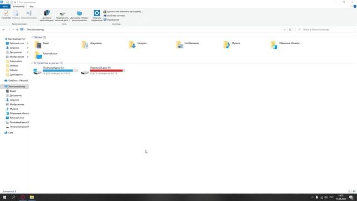Viewport: 357px width, 201px height.
Task: Click the File Explorer taskbar icon
Action: coord(32,197)
